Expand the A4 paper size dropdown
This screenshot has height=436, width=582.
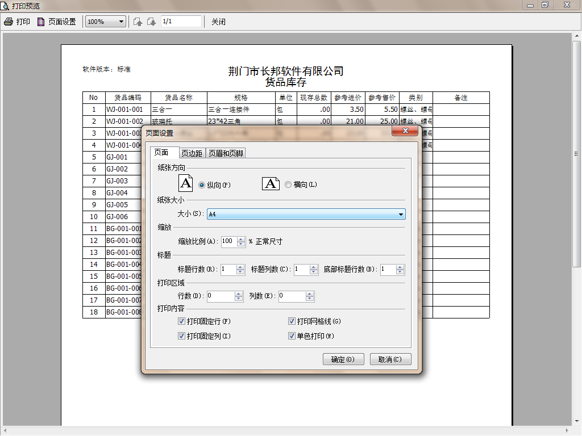pos(401,215)
